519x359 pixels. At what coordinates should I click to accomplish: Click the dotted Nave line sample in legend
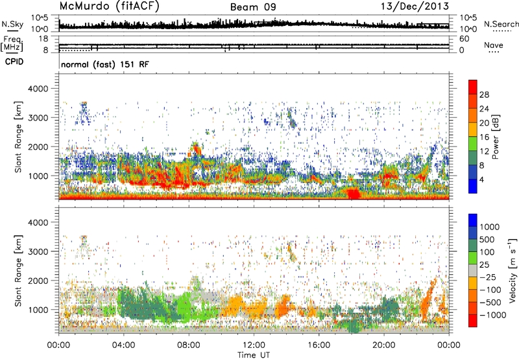pos(494,52)
